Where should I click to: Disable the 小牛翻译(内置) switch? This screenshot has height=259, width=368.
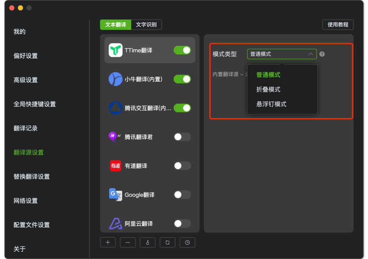[182, 79]
